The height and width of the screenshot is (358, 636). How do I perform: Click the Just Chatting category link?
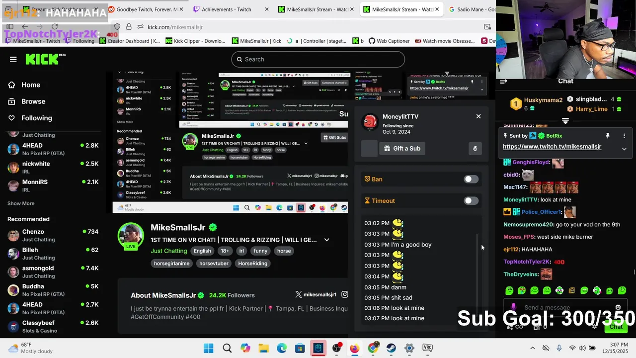(169, 251)
